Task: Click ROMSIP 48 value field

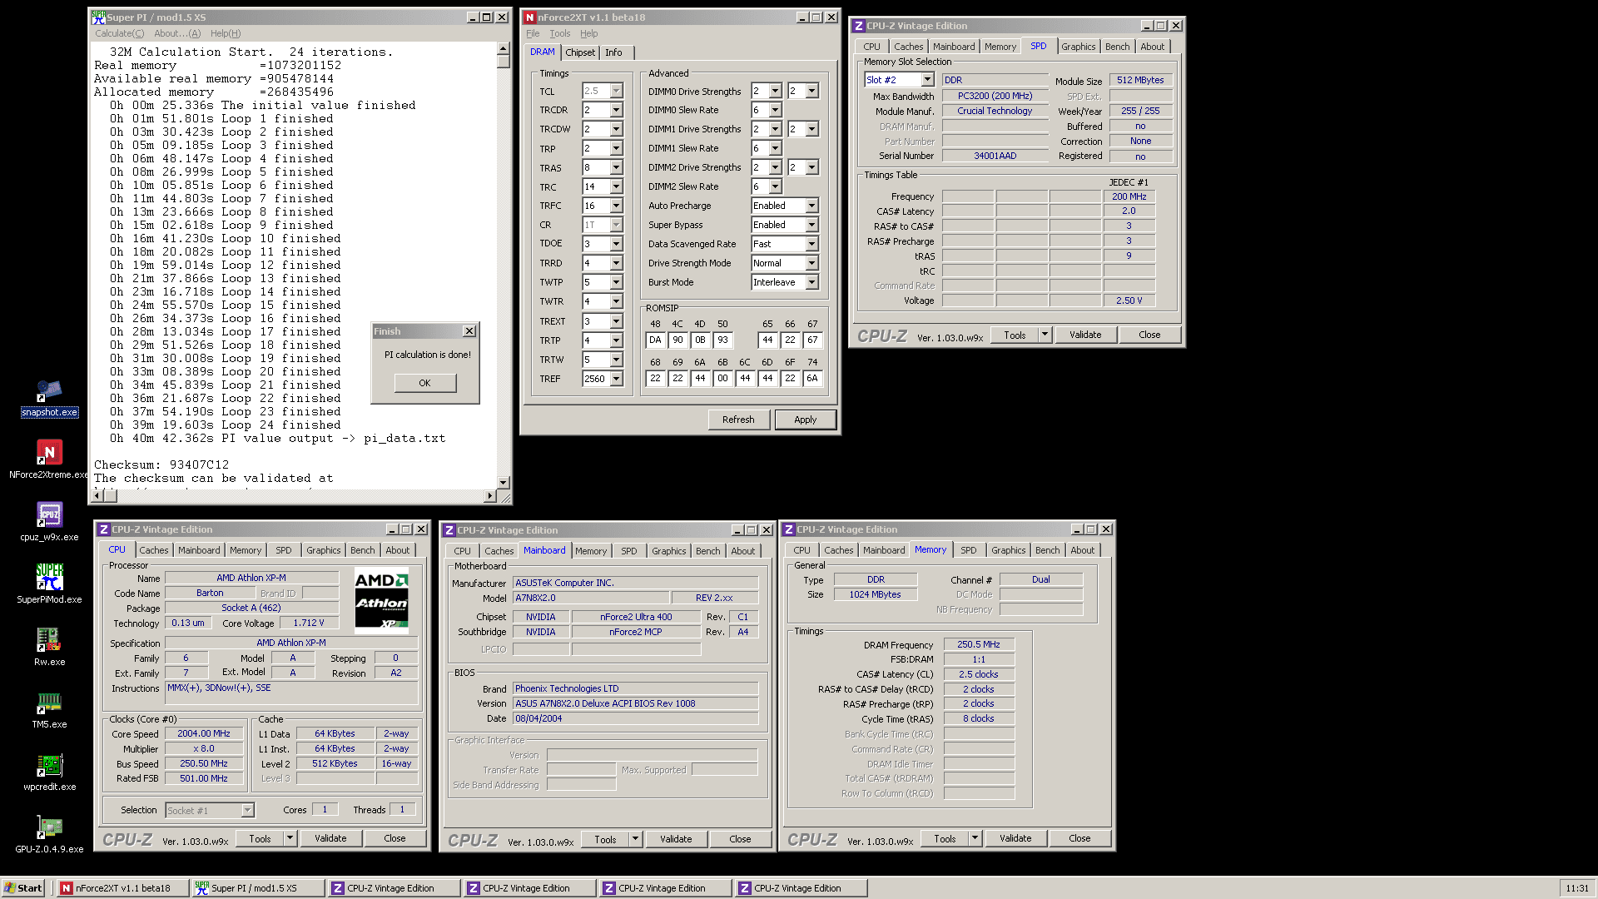Action: 655,340
